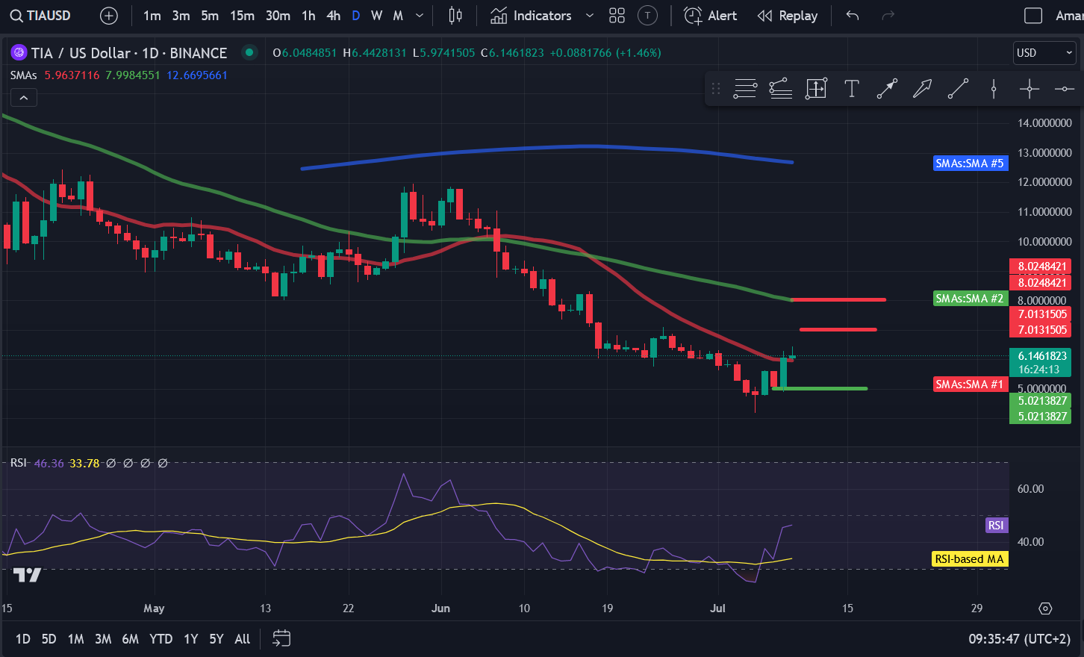Redo the last chart action
The height and width of the screenshot is (657, 1084).
[x=888, y=16]
